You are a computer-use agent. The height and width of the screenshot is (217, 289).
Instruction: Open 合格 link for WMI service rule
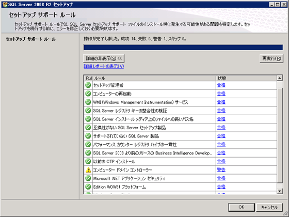click(221, 102)
